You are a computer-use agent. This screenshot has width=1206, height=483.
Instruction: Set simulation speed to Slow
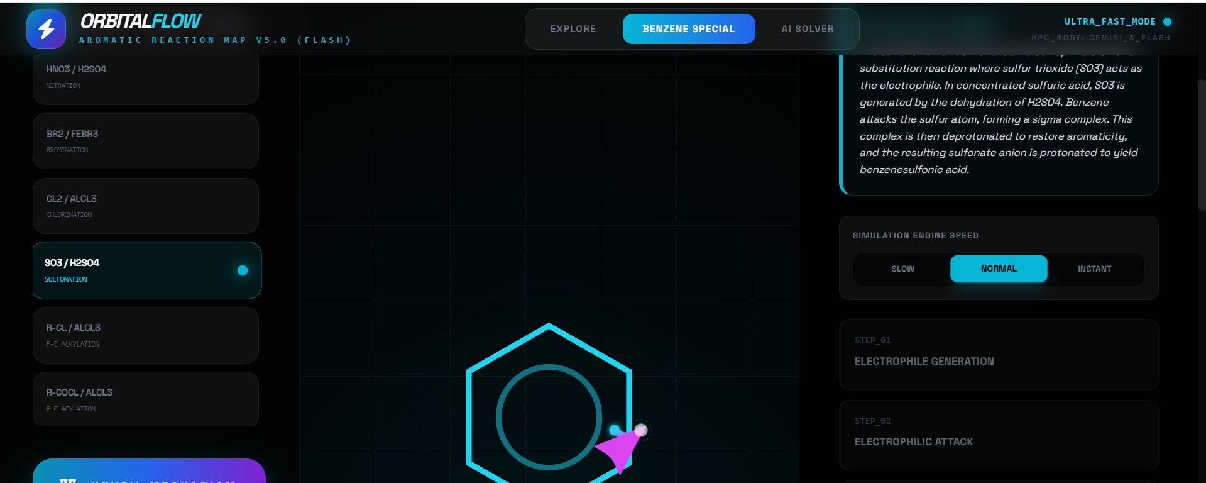tap(902, 269)
